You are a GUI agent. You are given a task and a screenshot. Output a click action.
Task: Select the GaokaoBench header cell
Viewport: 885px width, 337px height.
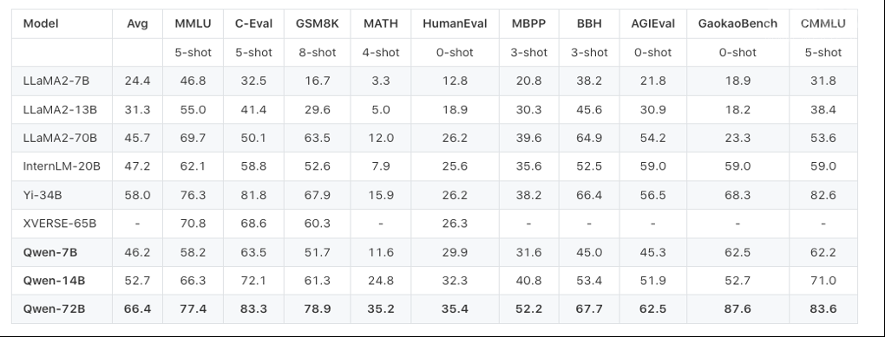pos(737,23)
